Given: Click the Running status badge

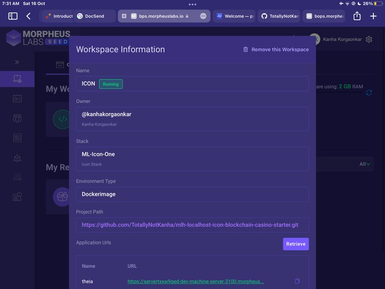Looking at the screenshot, I should coord(111,84).
